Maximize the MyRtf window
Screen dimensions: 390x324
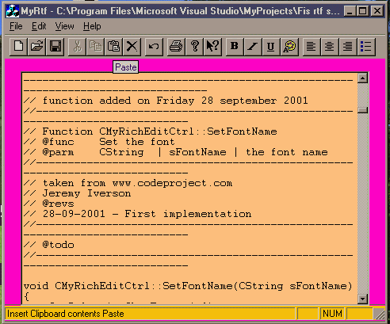(x=362, y=11)
